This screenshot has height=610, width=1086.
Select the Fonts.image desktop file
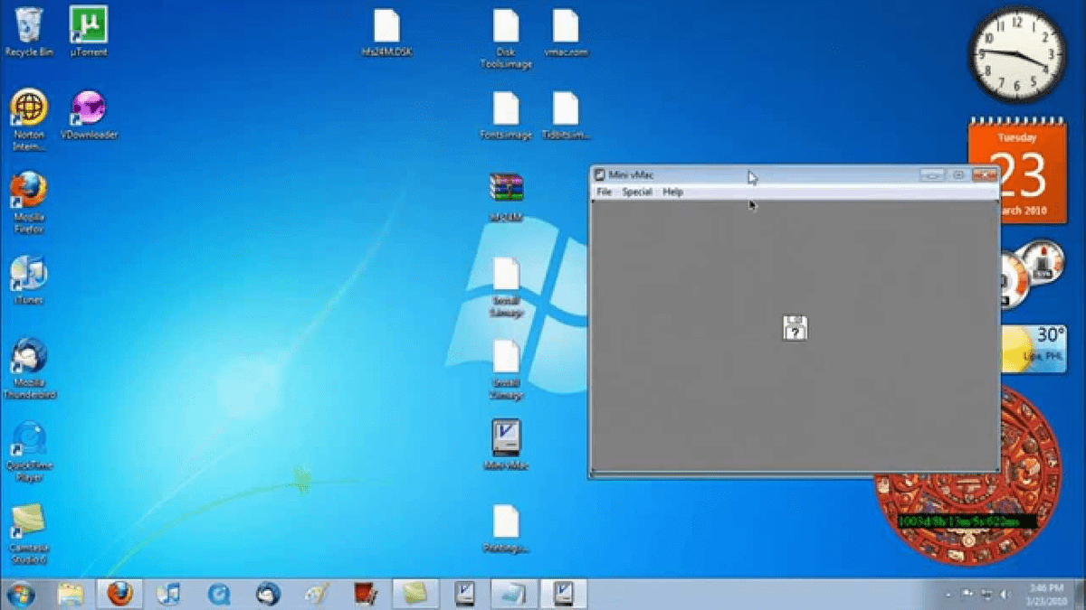[506, 109]
